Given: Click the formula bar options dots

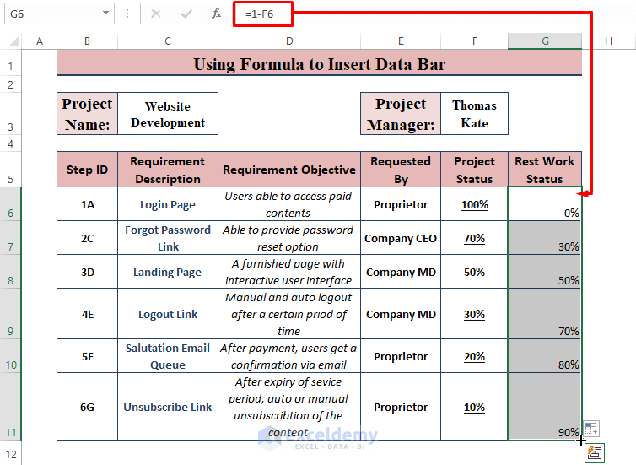Looking at the screenshot, I should click(127, 14).
